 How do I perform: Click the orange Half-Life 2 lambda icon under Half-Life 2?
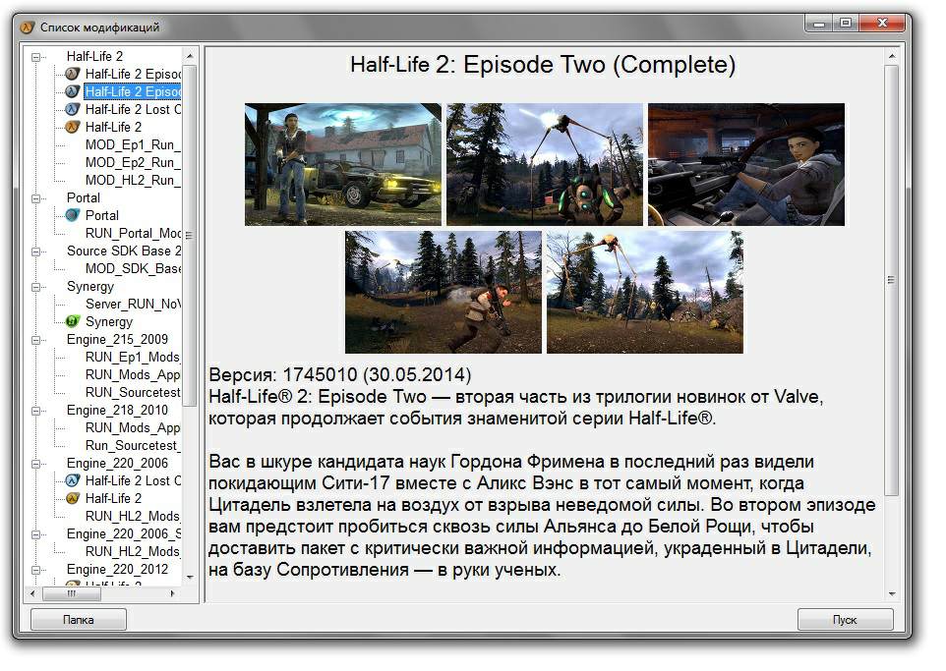[72, 127]
